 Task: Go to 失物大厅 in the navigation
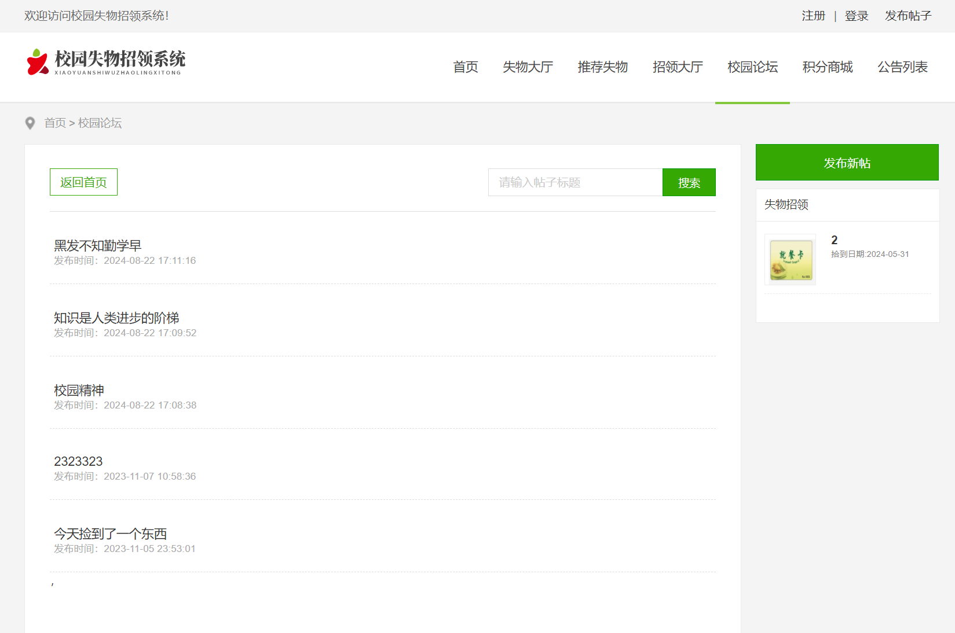[x=528, y=67]
